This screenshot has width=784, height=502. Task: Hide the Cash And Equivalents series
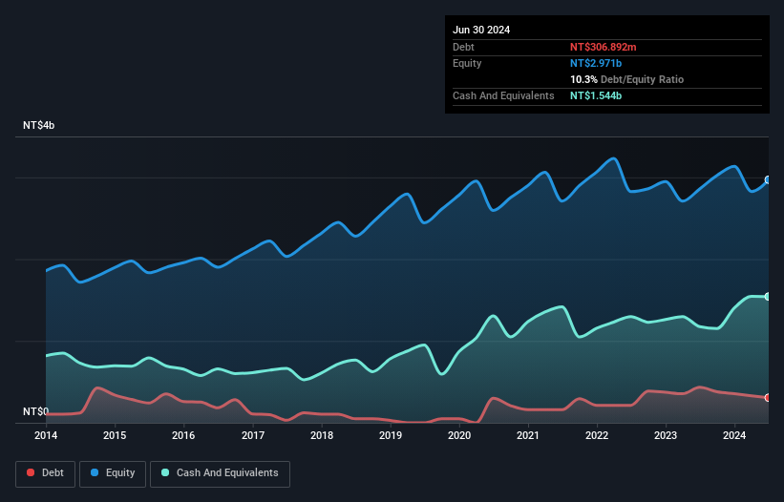tap(220, 473)
